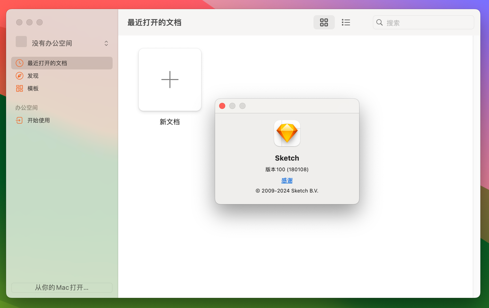
Task: Open the 感谢 link in About window
Action: tap(287, 180)
